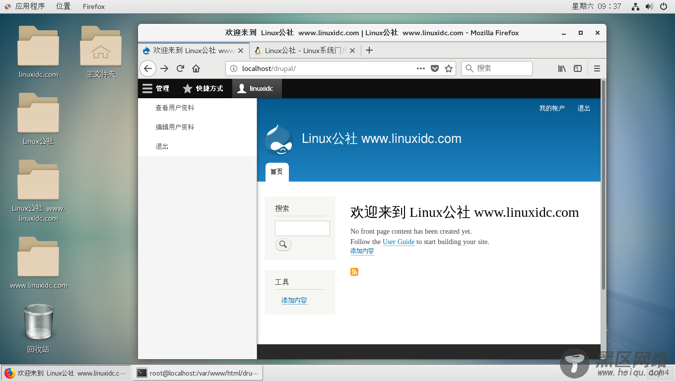Open the clock 星期六 09:37 in panel
This screenshot has height=381, width=675.
click(597, 6)
